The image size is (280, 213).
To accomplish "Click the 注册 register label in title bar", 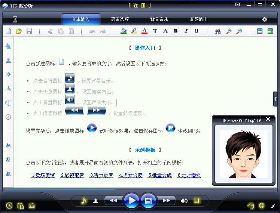I will tap(140, 6).
